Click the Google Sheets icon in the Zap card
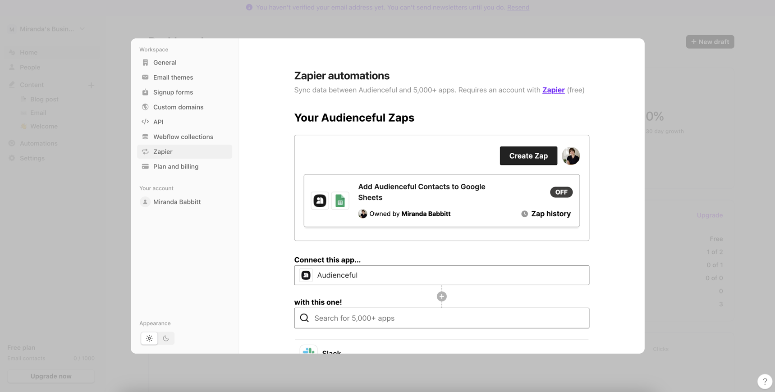Image resolution: width=775 pixels, height=392 pixels. [340, 201]
